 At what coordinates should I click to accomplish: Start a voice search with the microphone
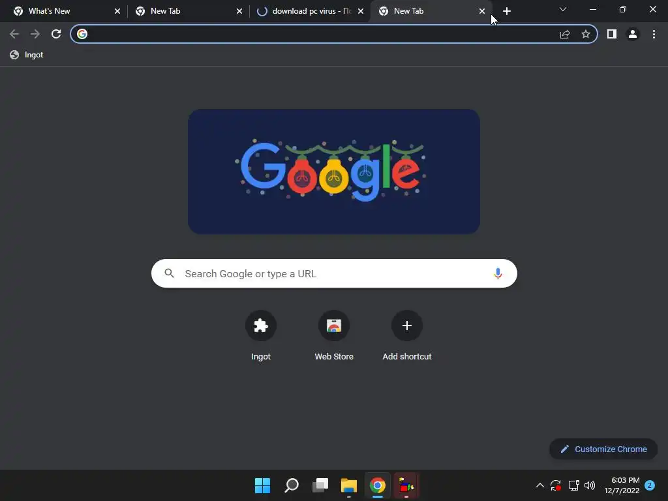pos(498,273)
